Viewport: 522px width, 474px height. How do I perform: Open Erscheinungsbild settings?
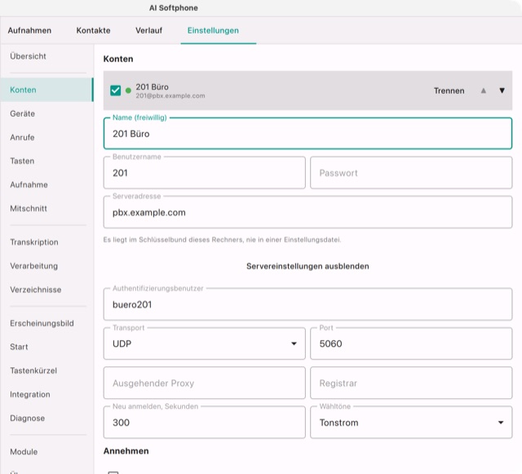pos(46,323)
